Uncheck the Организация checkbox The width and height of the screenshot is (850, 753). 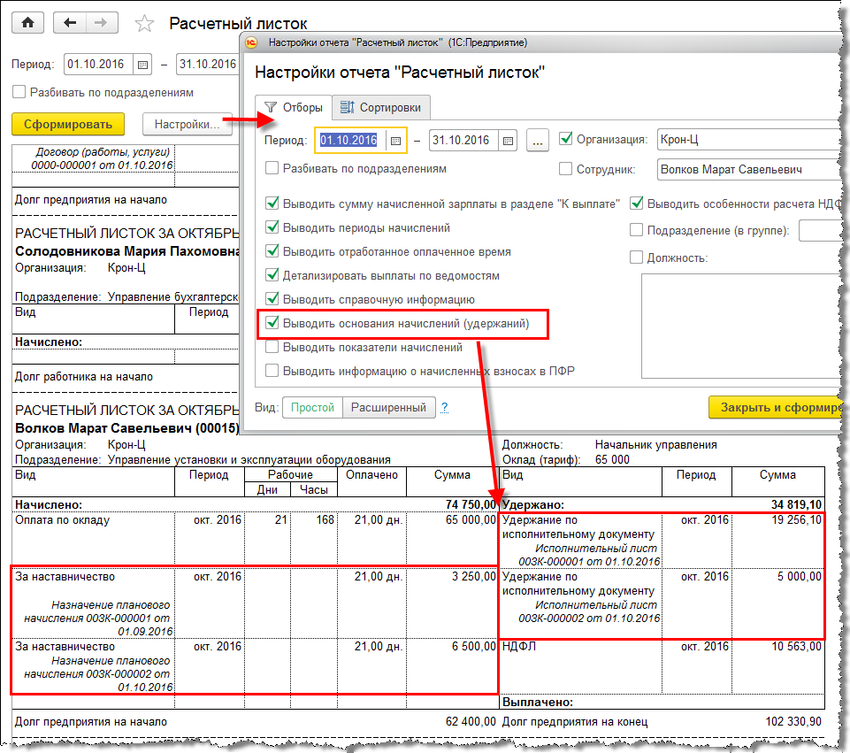click(565, 139)
